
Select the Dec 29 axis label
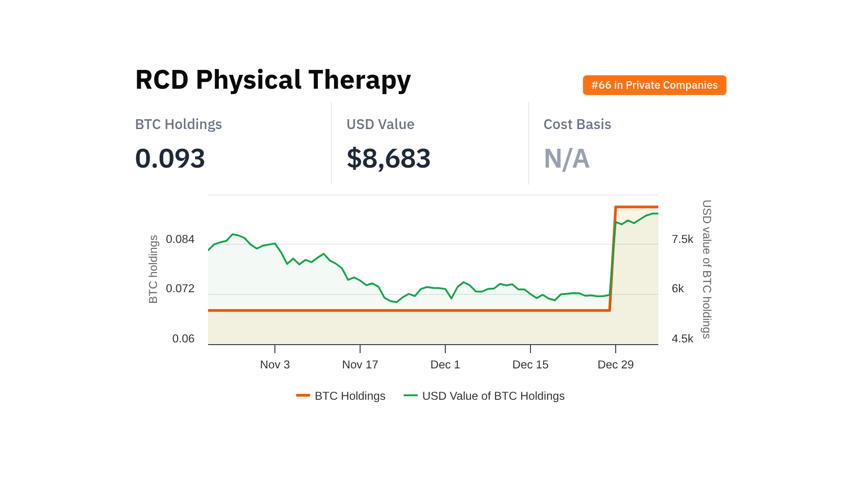(x=616, y=365)
